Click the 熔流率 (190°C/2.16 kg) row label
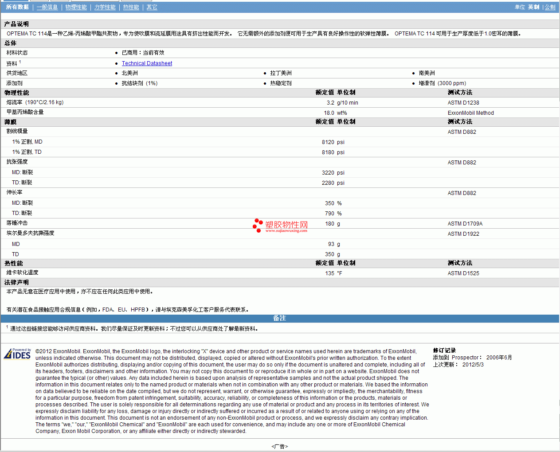 click(x=35, y=102)
